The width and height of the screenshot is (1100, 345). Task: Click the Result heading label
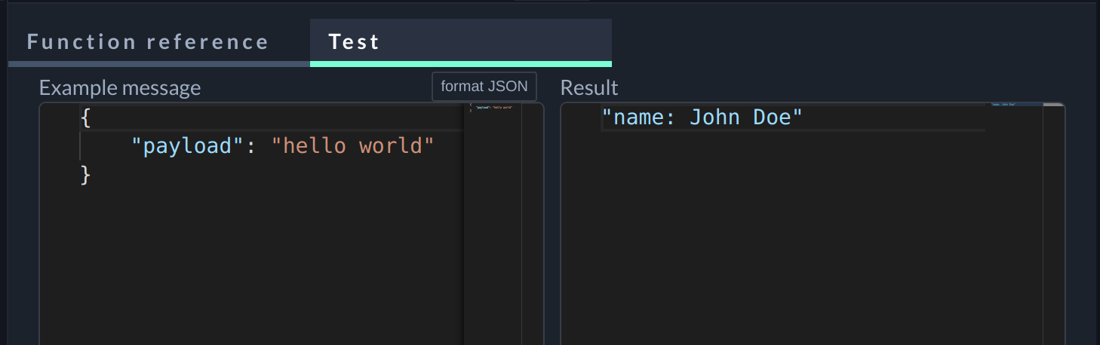(x=589, y=88)
